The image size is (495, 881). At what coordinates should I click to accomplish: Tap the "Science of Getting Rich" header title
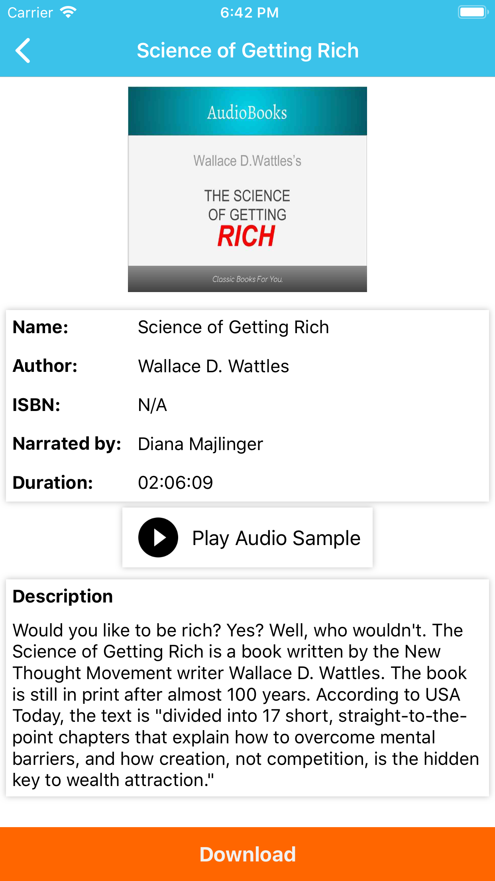[247, 51]
